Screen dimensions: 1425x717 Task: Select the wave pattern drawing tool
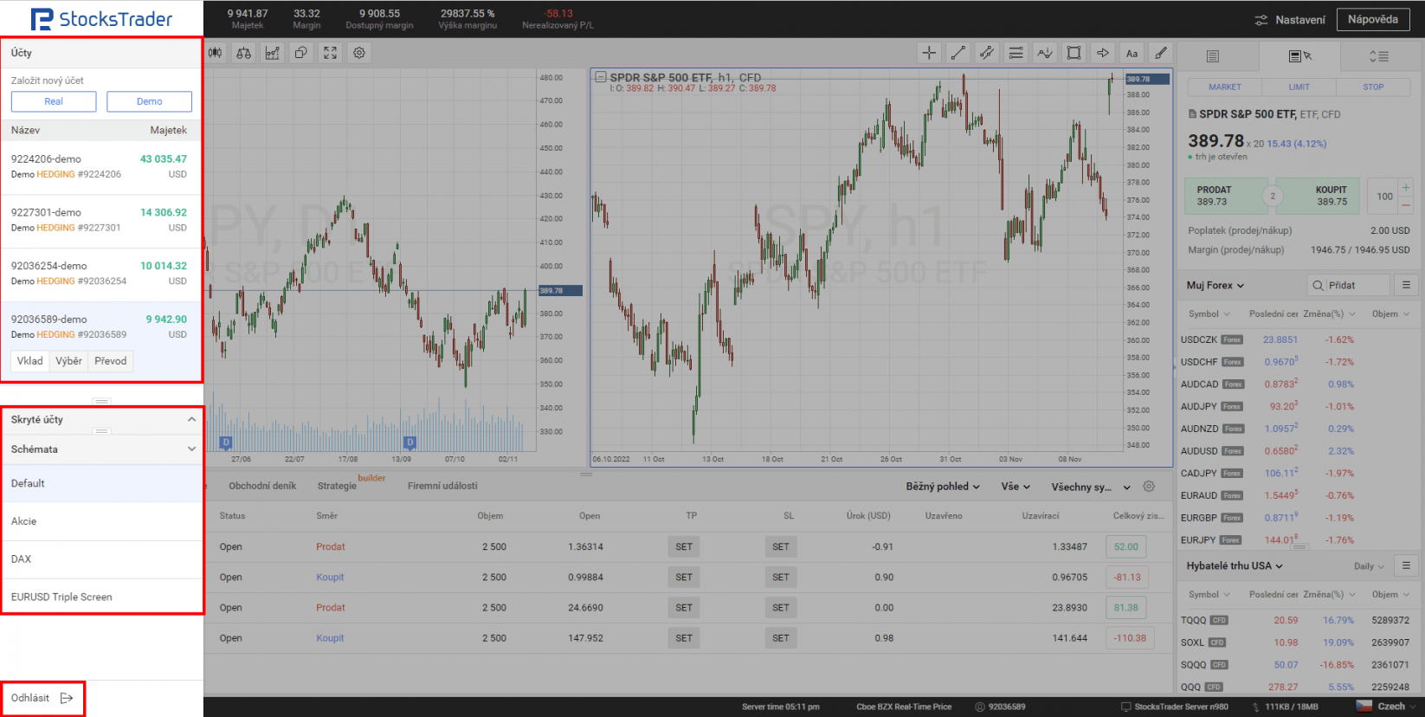pyautogui.click(x=1045, y=53)
